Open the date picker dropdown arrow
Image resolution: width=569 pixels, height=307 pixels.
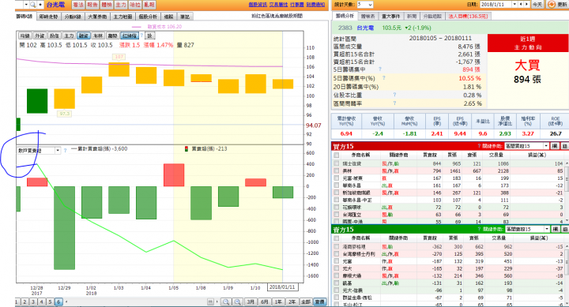tap(514, 5)
